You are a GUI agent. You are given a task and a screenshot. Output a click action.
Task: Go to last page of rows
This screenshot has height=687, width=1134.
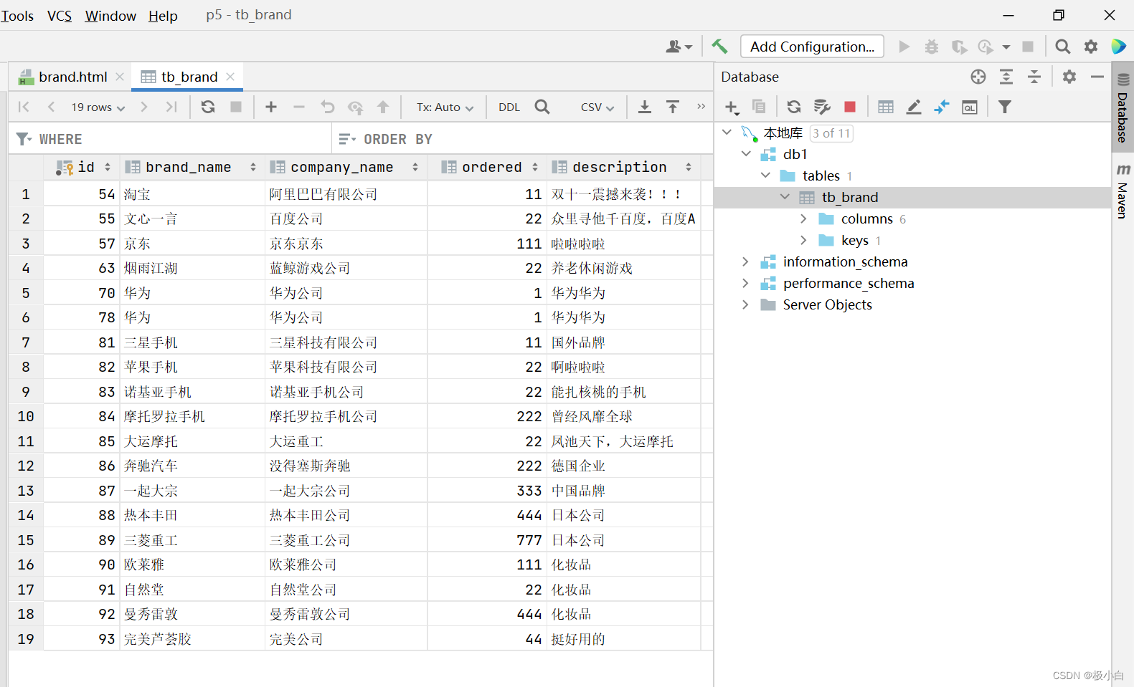[x=171, y=107]
